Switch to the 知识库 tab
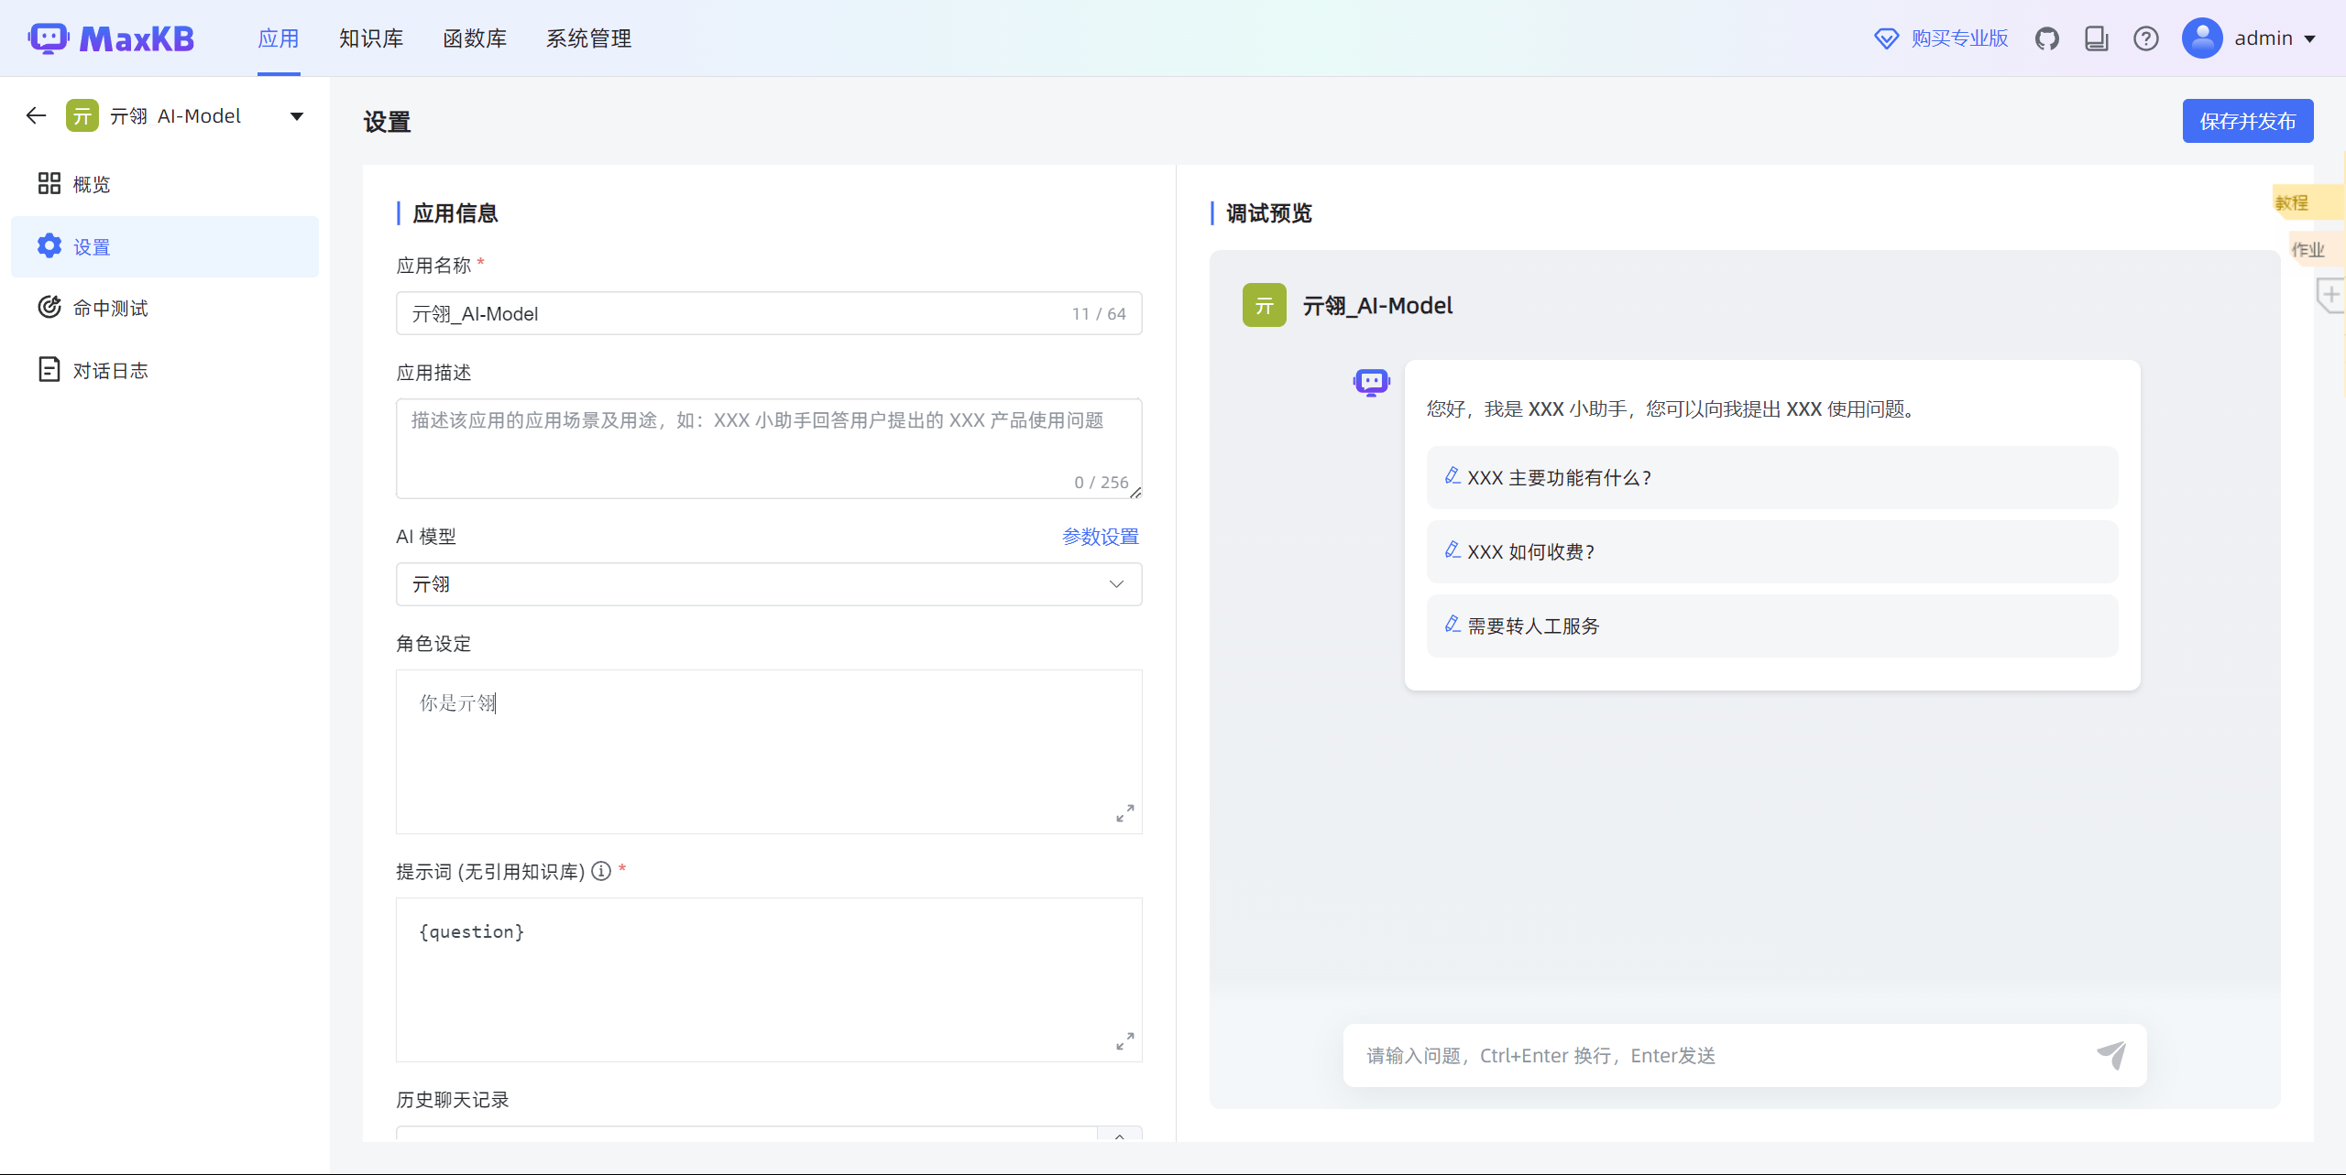2346x1175 pixels. pos(371,38)
